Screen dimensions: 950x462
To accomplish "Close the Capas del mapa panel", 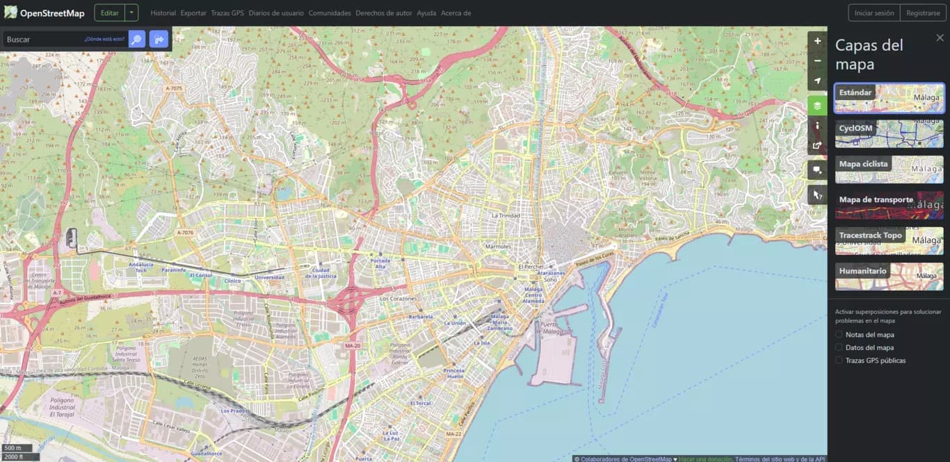I will 940,38.
